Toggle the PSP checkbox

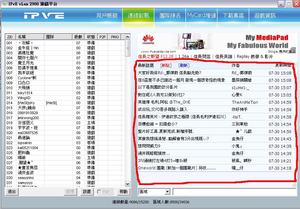pos(99,192)
